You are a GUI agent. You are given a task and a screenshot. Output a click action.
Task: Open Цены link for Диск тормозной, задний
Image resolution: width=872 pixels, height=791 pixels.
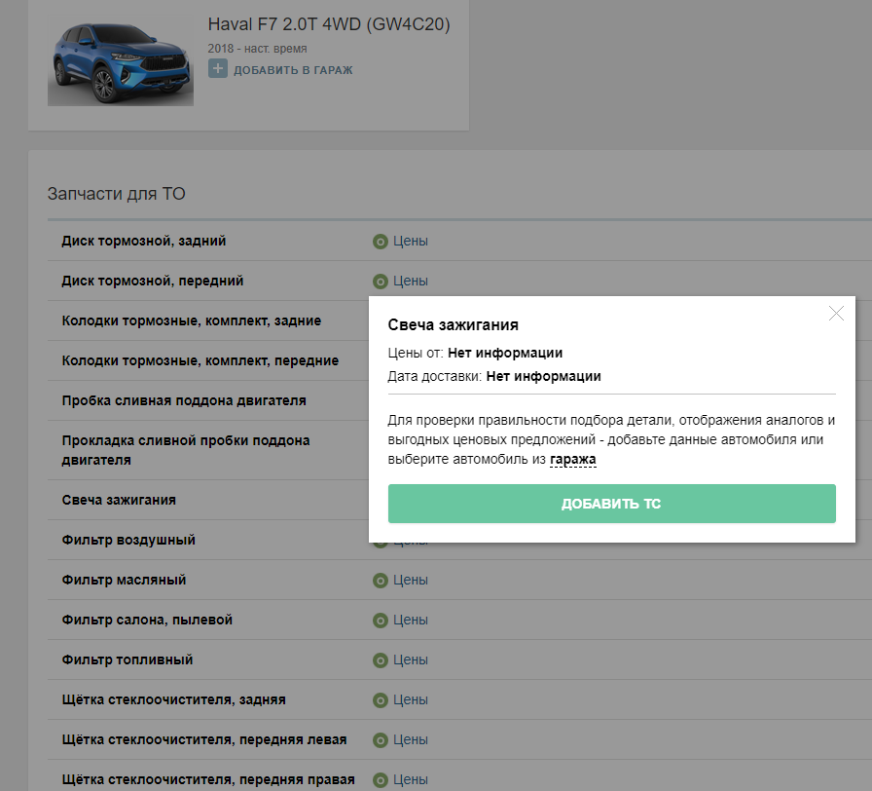411,241
